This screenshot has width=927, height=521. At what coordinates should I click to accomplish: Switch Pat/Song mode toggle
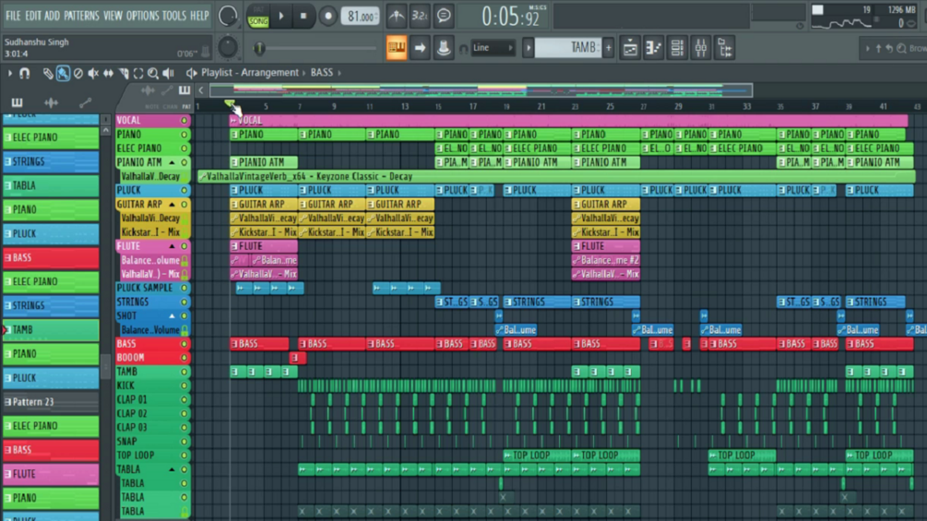tap(257, 17)
